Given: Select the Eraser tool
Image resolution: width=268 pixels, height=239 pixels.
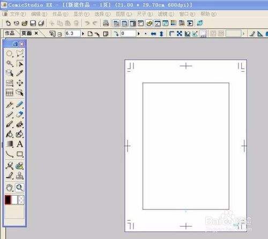Looking at the screenshot, I should [x=20, y=114].
